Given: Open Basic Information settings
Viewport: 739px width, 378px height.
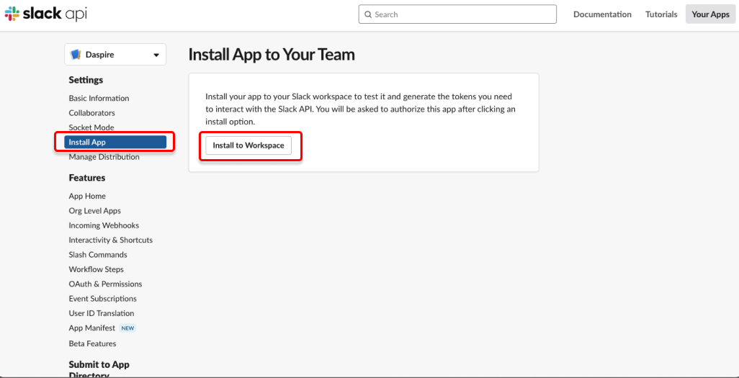Looking at the screenshot, I should (99, 99).
